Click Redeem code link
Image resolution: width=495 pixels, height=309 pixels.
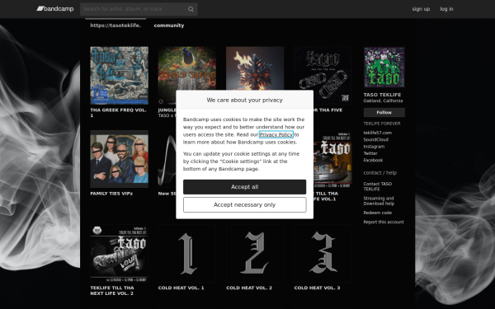coord(378,213)
